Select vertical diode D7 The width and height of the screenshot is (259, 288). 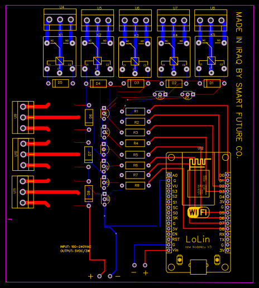[88, 155]
